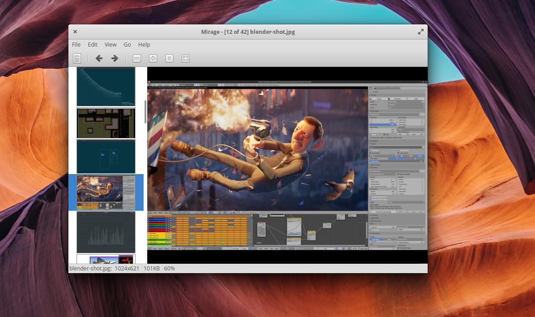The height and width of the screenshot is (317, 535).
Task: View image at 1:1 actual size
Action: (x=169, y=58)
